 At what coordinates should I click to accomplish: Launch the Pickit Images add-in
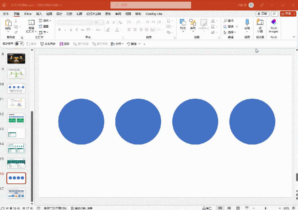tap(273, 23)
